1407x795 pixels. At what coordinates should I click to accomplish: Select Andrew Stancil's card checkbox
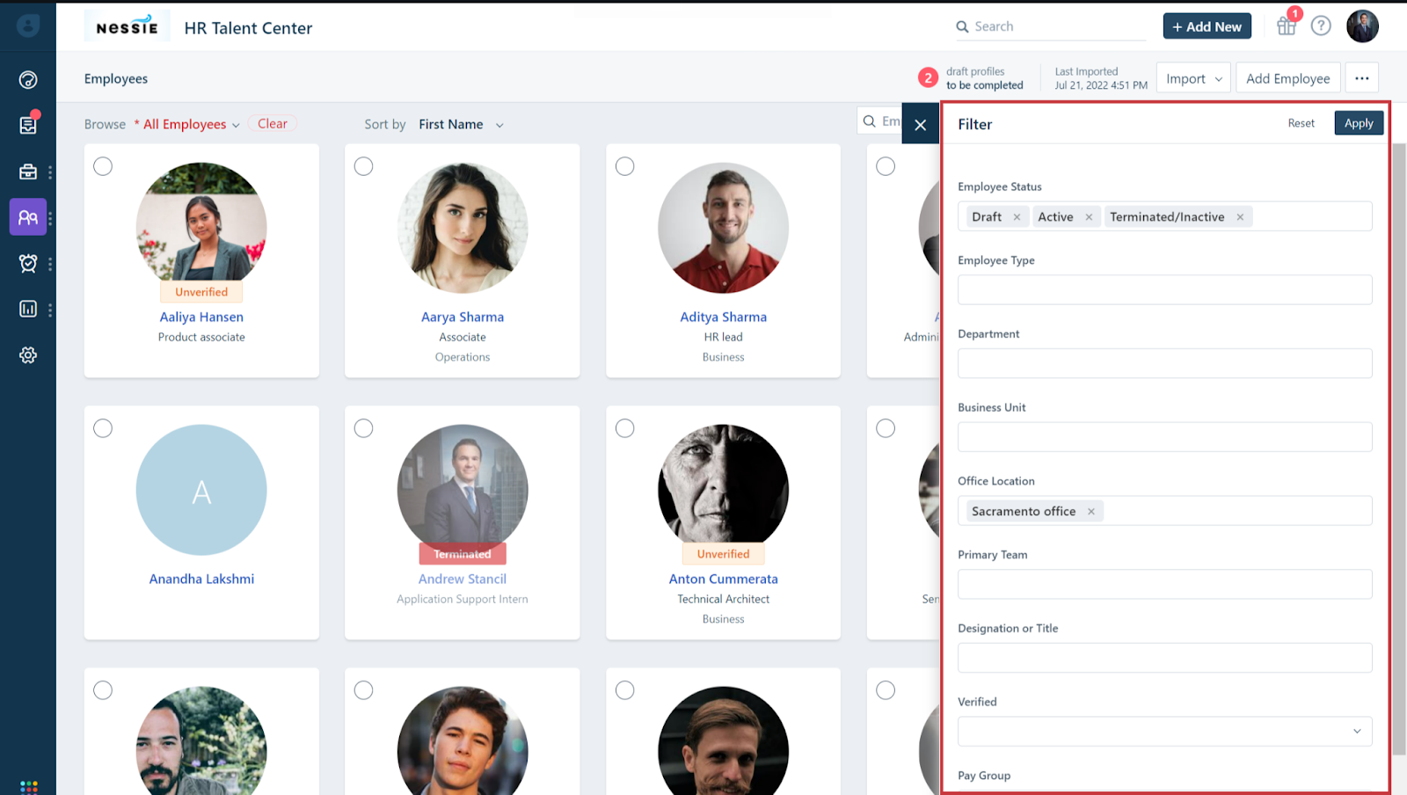[363, 428]
